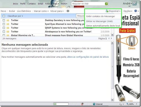The width and height of the screenshot is (141, 107).
Task: Check the Abrakapocus Twitter message checkbox
Action: click(4, 32)
